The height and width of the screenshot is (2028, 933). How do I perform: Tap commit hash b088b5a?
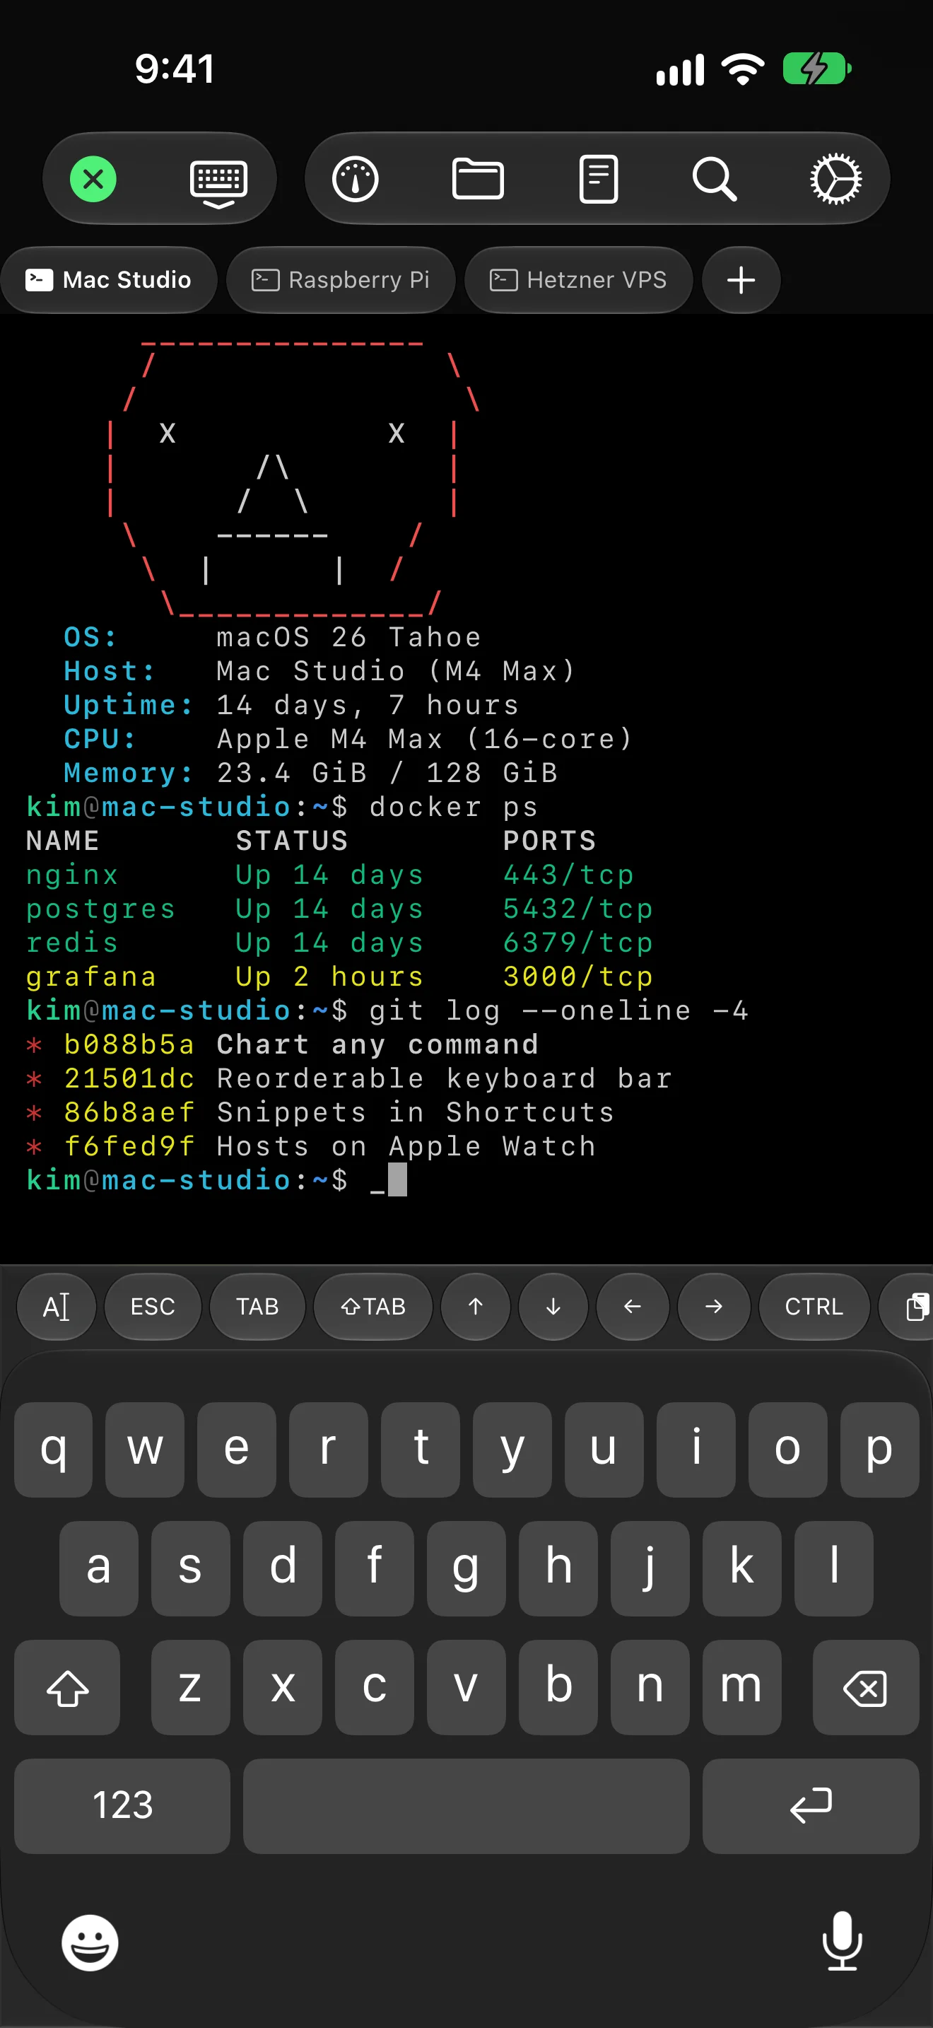pos(129,1044)
